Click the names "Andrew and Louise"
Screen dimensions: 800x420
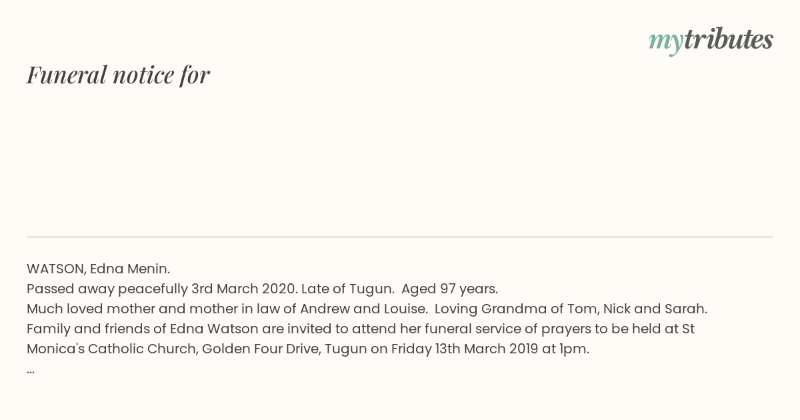[362, 309]
